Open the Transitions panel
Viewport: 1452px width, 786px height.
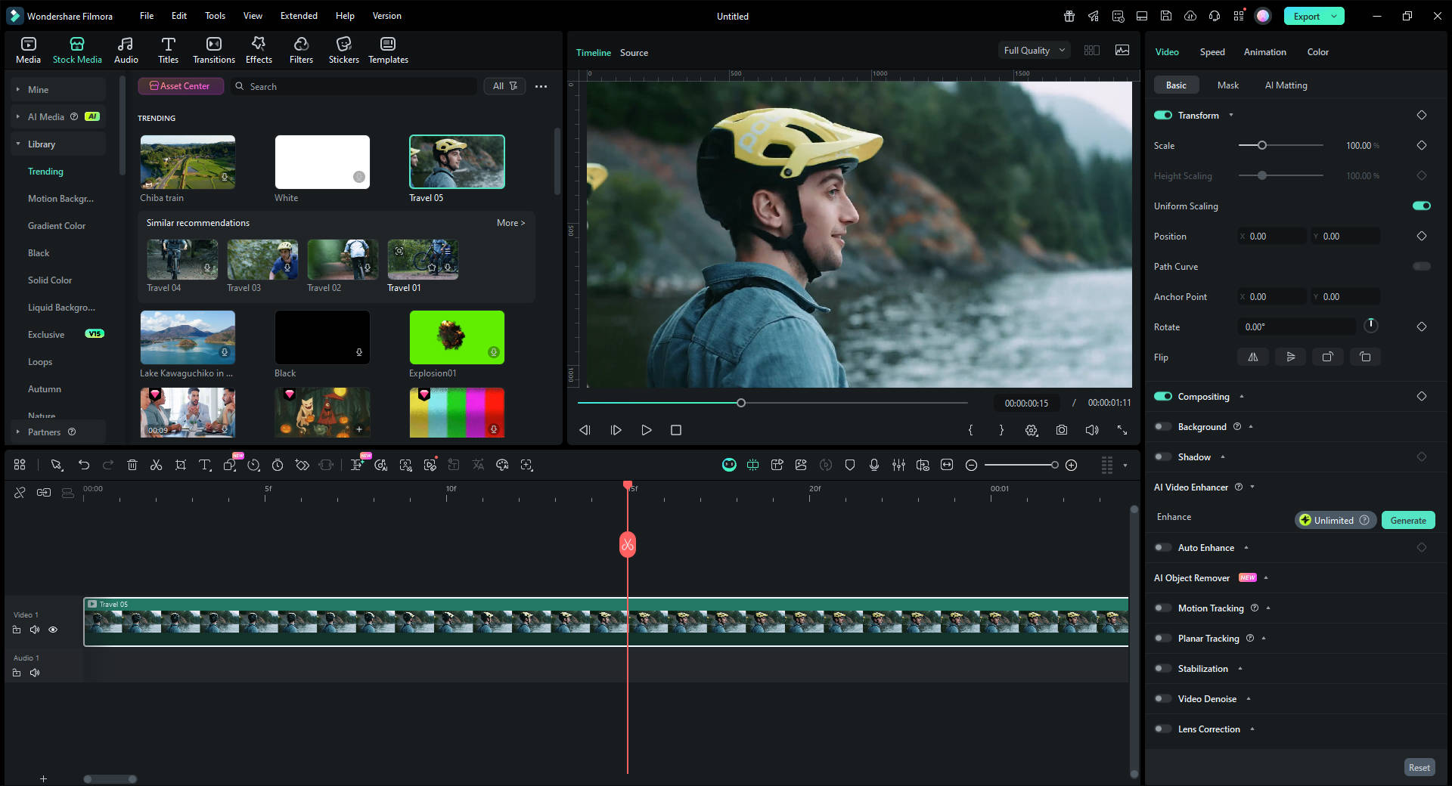[213, 50]
